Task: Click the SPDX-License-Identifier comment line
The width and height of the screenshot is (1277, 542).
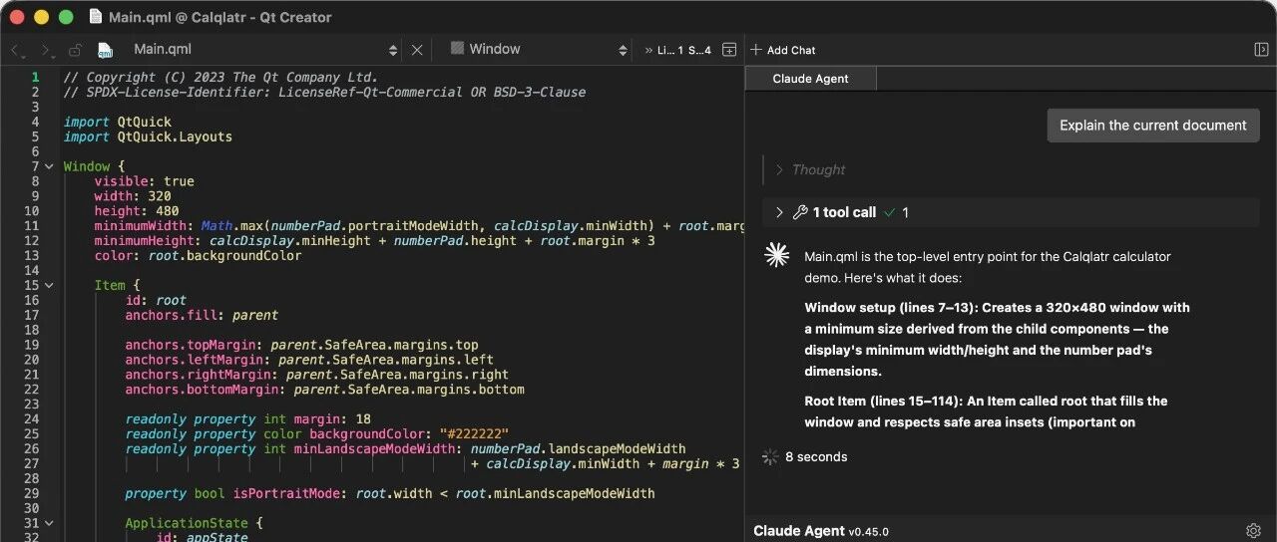Action: tap(324, 92)
